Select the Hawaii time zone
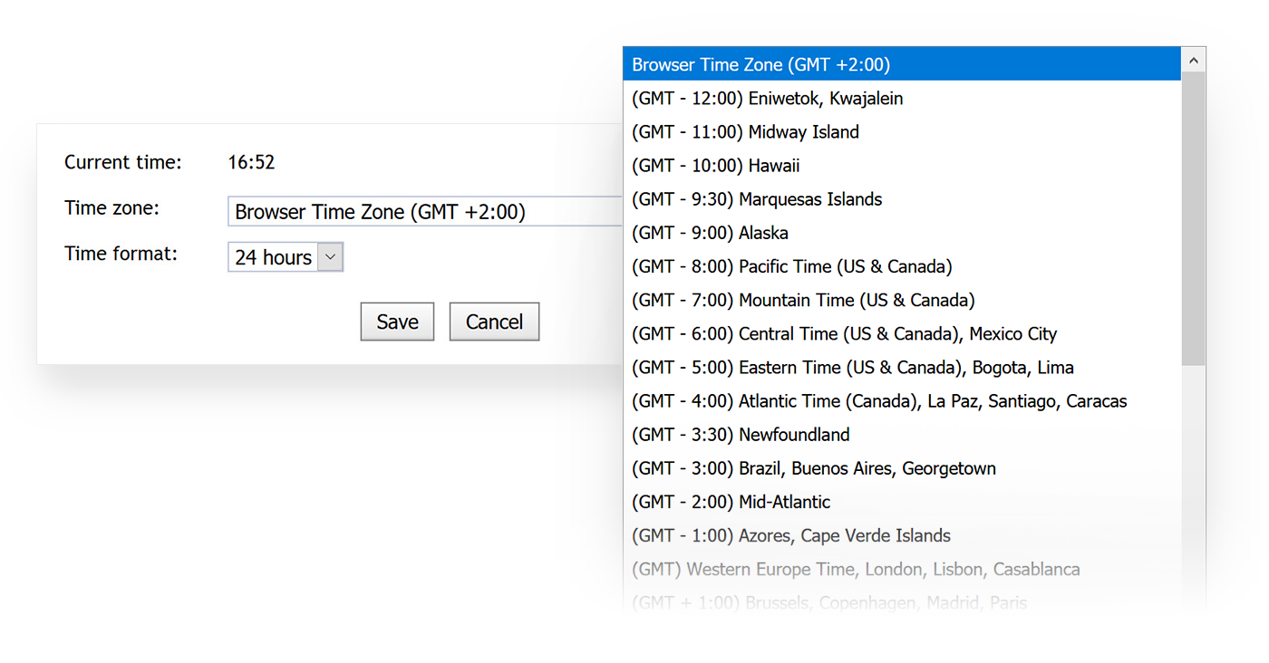The width and height of the screenshot is (1269, 663). coord(716,166)
